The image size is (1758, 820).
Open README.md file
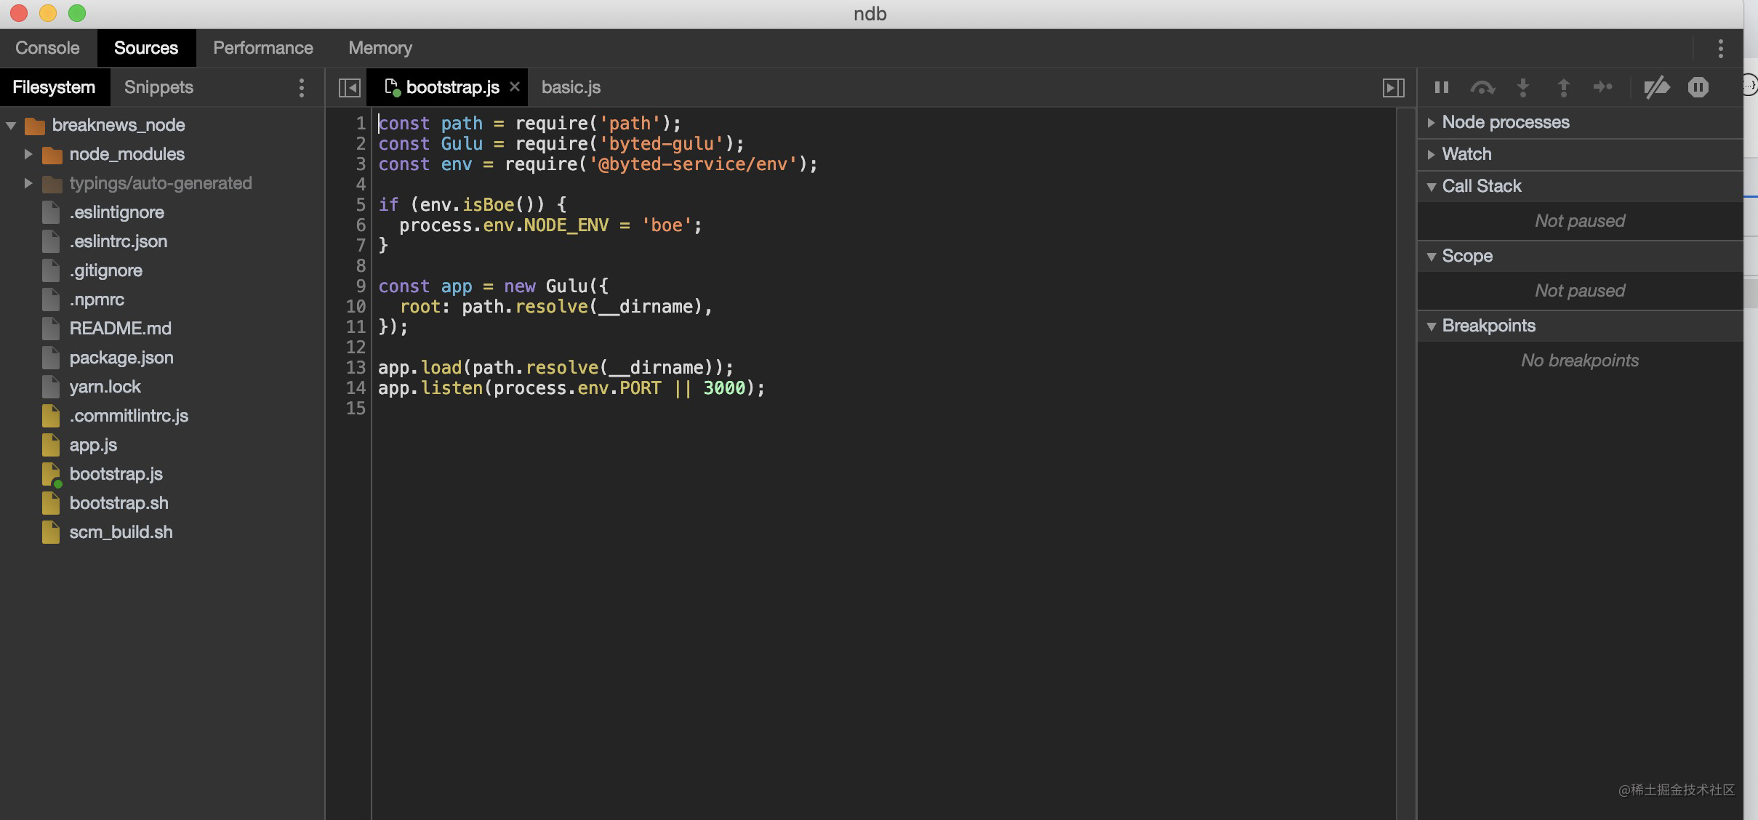pos(120,329)
